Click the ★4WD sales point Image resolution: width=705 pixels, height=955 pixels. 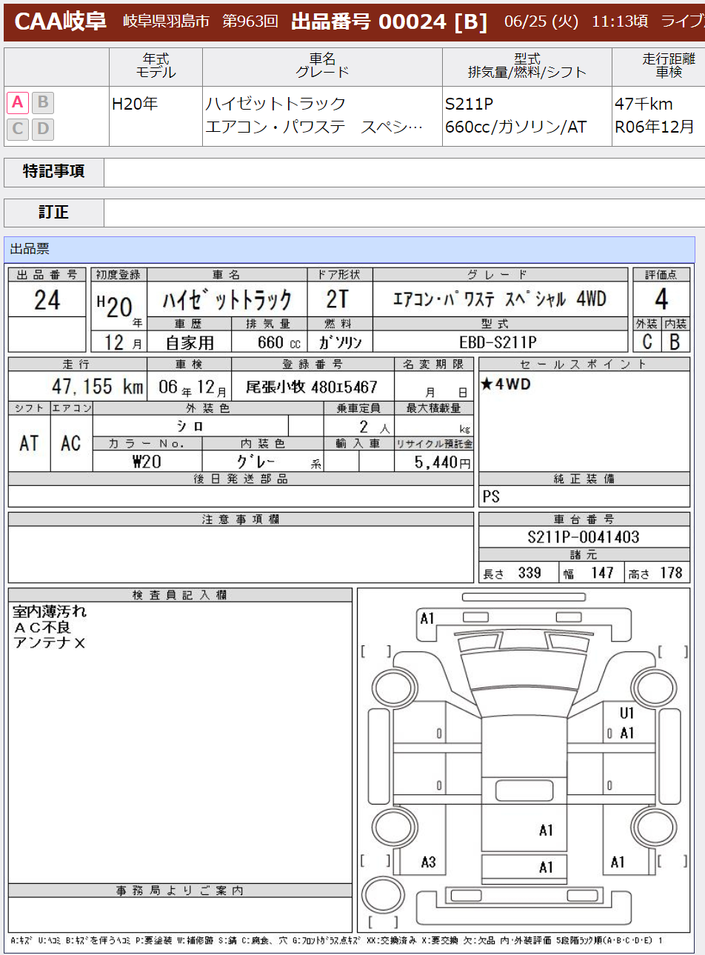(x=506, y=384)
